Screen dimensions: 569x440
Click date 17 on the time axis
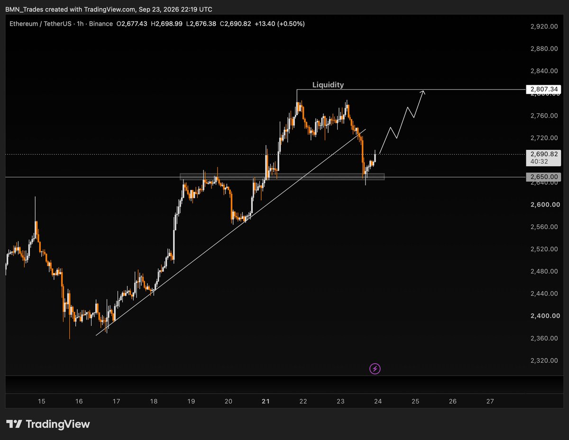(x=116, y=401)
